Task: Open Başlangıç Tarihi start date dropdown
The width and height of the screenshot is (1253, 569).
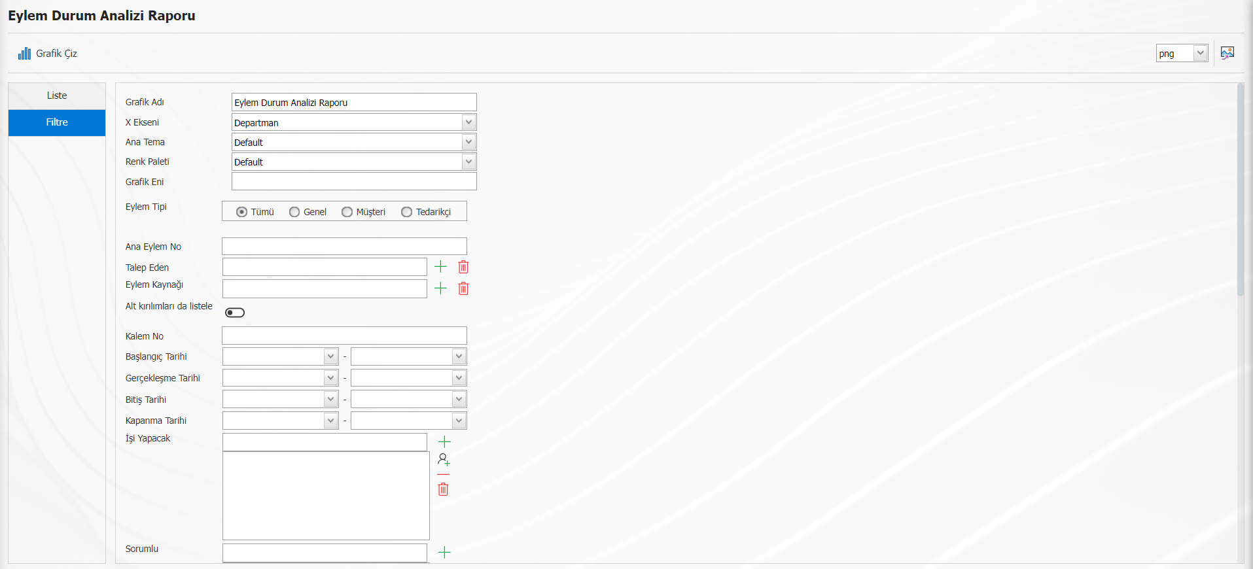Action: coord(330,356)
